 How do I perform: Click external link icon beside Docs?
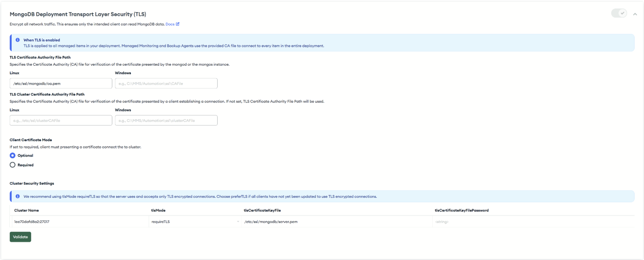point(178,24)
